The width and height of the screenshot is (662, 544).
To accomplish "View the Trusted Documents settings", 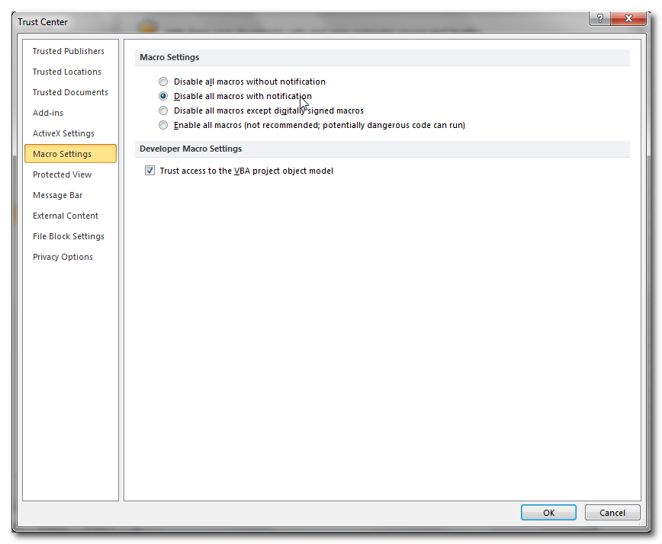I will pyautogui.click(x=70, y=92).
